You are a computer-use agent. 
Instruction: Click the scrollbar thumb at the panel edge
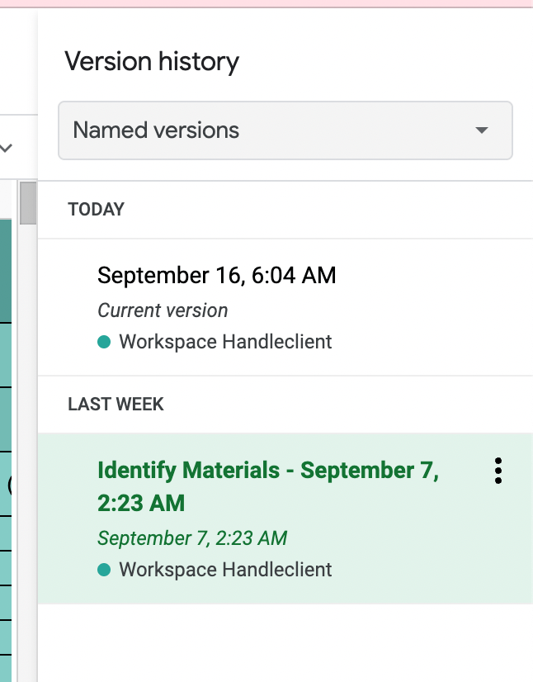pos(28,202)
